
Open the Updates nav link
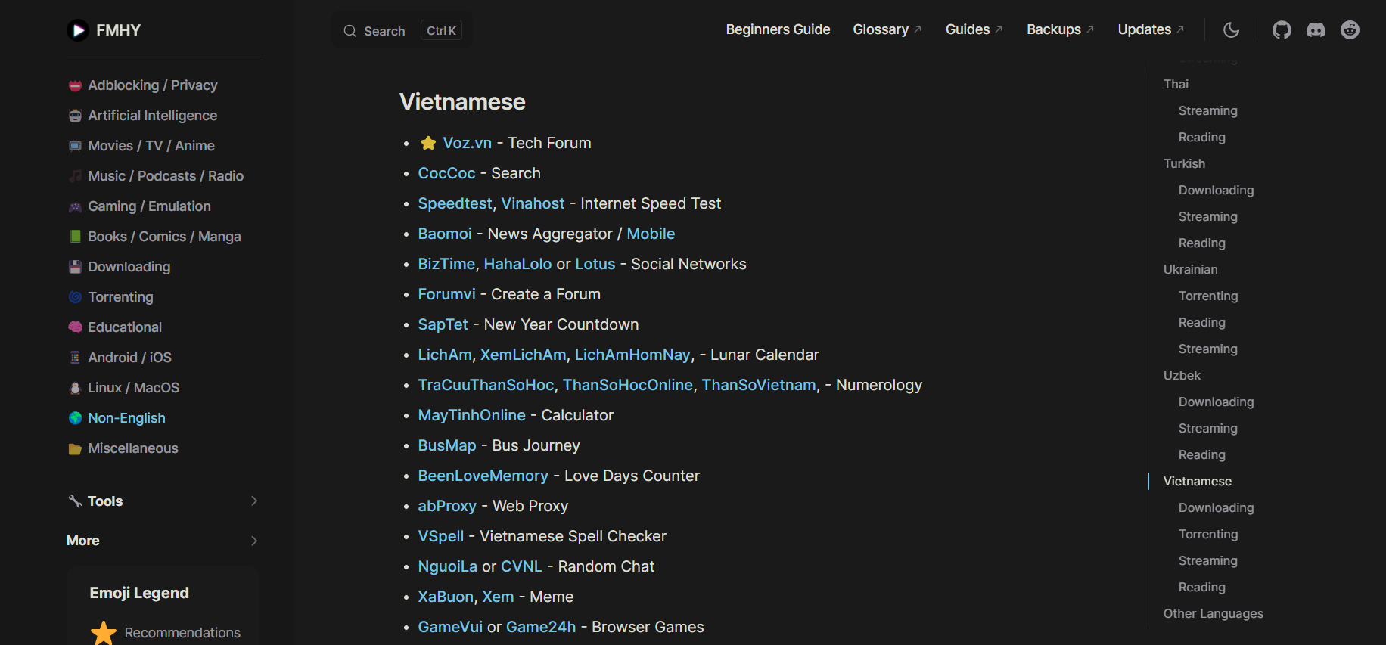[x=1151, y=29]
